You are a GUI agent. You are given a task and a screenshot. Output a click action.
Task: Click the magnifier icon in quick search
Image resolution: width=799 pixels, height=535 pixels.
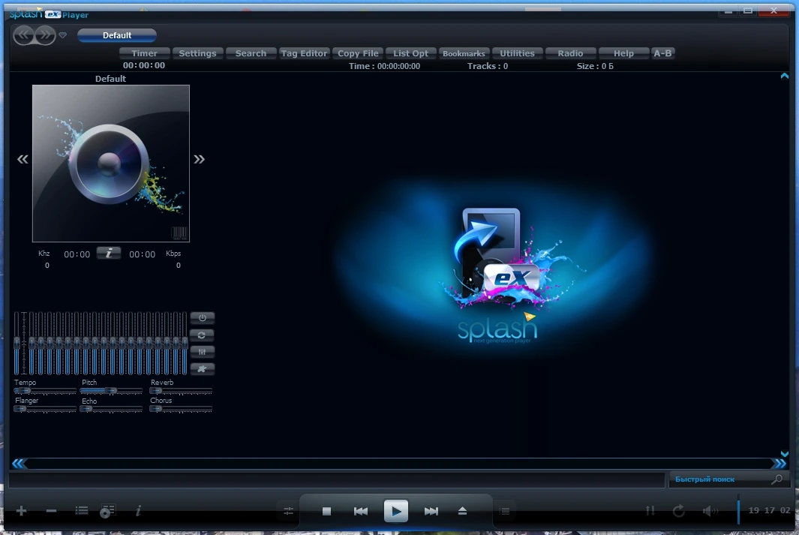(x=776, y=479)
